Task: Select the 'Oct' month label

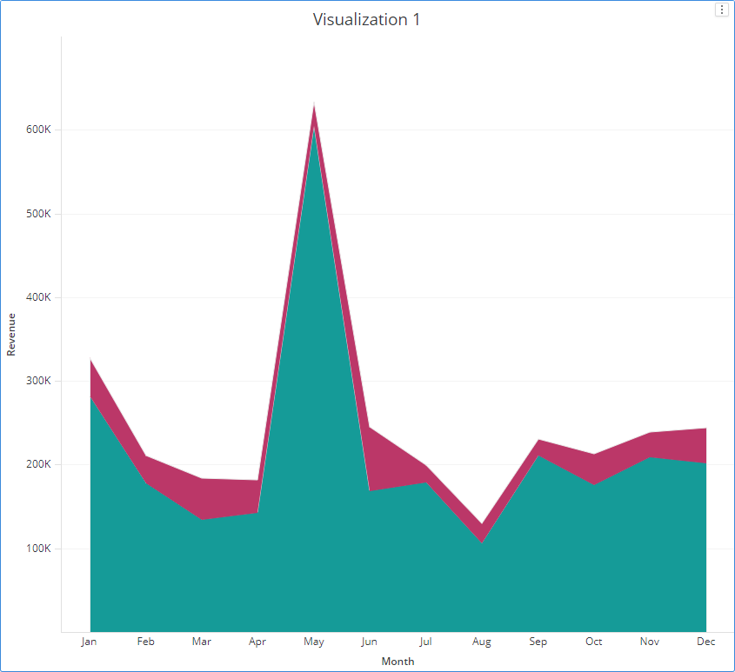Action: 593,642
